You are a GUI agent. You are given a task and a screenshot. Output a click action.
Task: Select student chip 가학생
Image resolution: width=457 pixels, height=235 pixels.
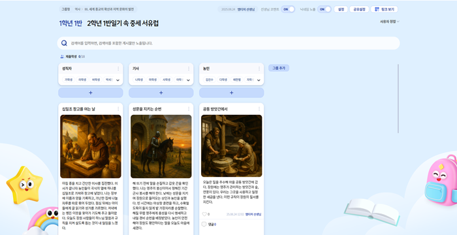(x=69, y=80)
